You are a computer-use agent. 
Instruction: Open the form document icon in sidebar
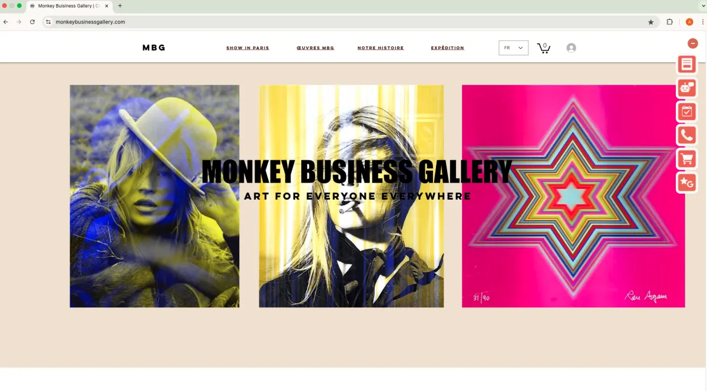[x=687, y=64]
